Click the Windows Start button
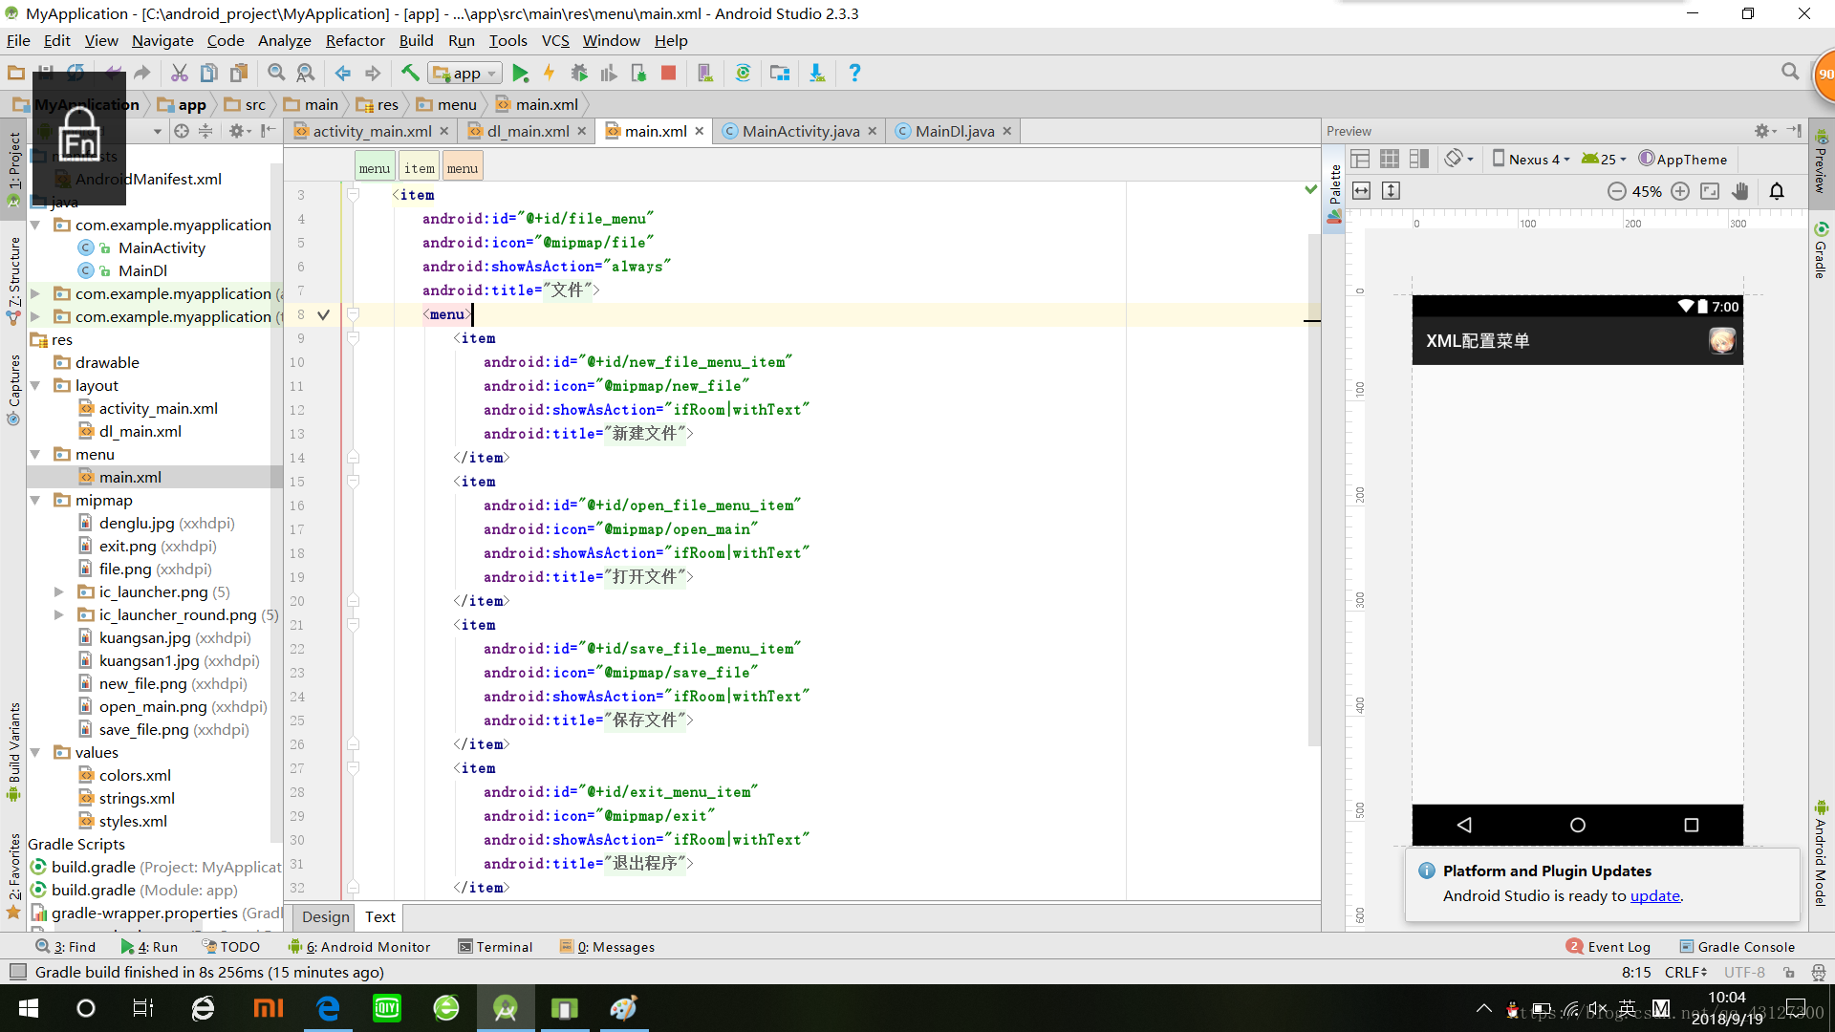The image size is (1835, 1032). coord(29,1008)
